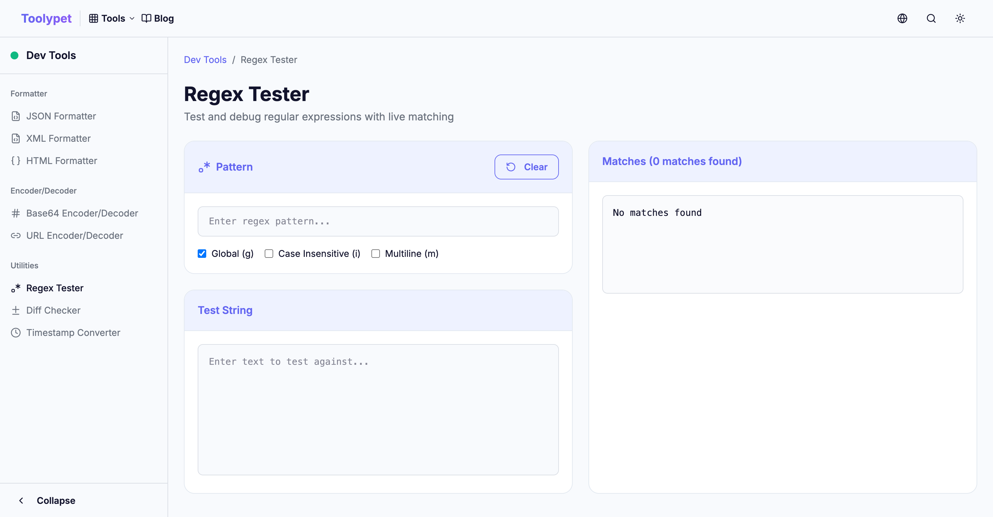993x517 pixels.
Task: Click the globe language icon
Action: click(902, 18)
